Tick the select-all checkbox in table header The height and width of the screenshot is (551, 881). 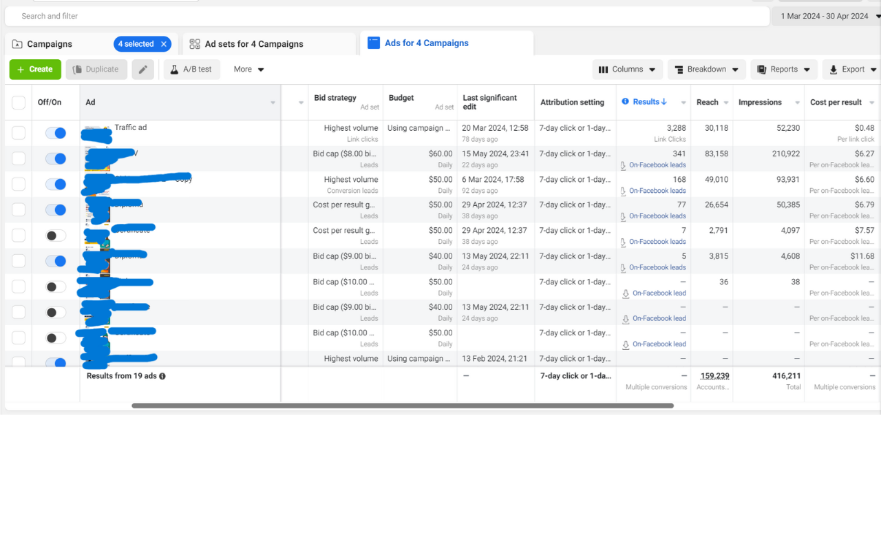click(19, 103)
